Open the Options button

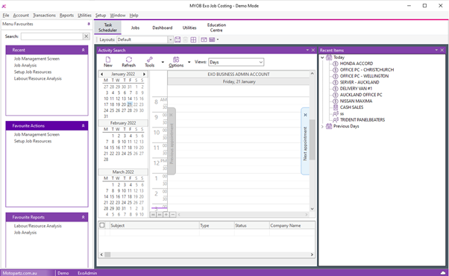[x=176, y=62]
